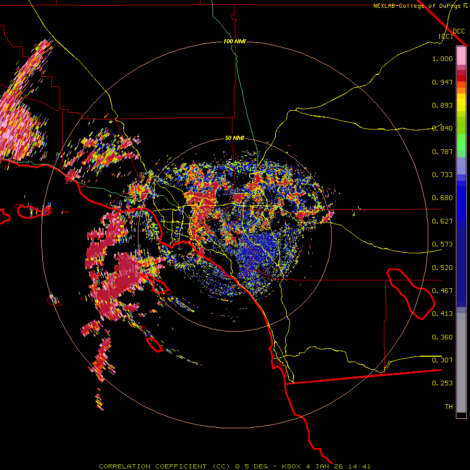Click the DCC label above the color scale
This screenshot has width=470, height=470.
pos(459,31)
